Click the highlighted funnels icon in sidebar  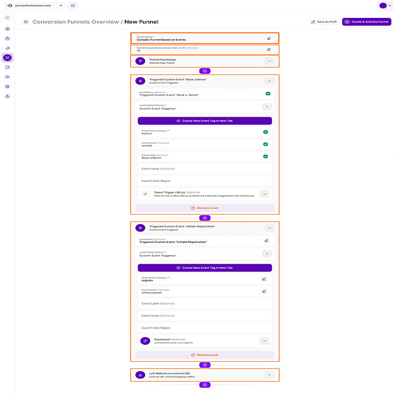(7, 58)
